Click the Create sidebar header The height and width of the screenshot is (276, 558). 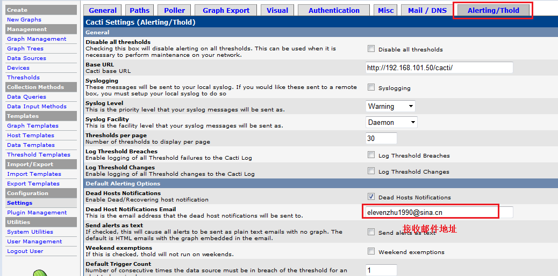tap(41, 10)
